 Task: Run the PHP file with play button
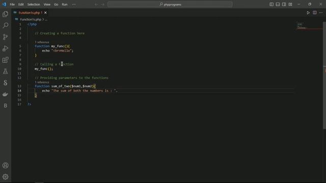(x=308, y=13)
